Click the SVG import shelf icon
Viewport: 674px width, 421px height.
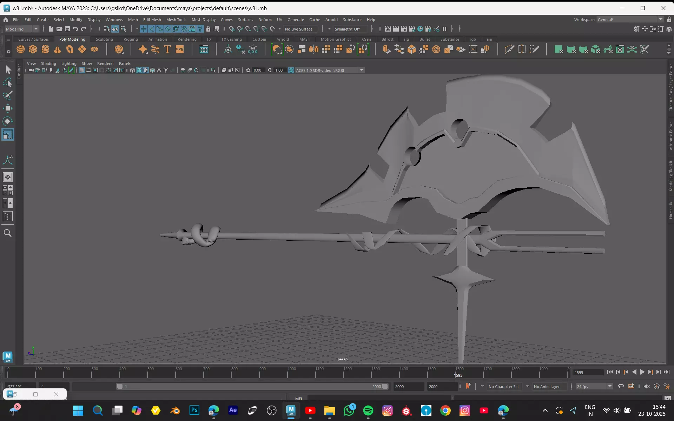[180, 49]
